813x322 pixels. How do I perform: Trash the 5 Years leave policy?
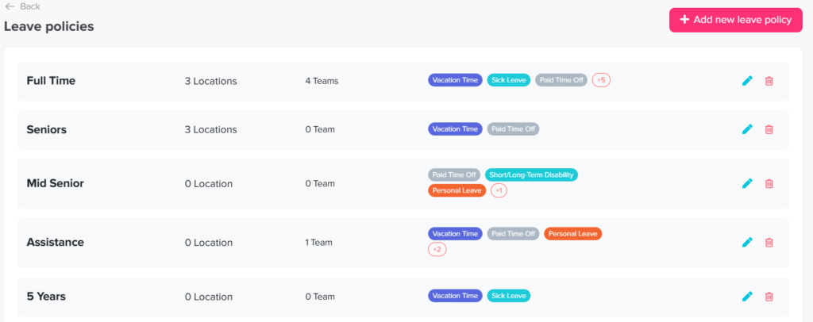point(769,296)
